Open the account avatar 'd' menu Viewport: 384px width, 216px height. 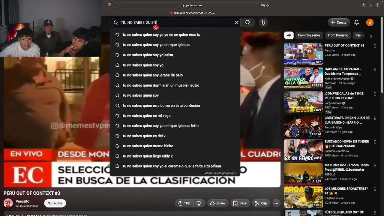370,22
